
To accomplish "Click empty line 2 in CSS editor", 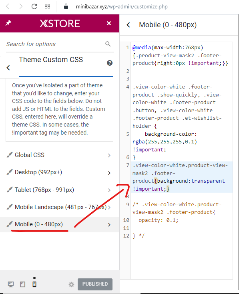I will [182, 71].
